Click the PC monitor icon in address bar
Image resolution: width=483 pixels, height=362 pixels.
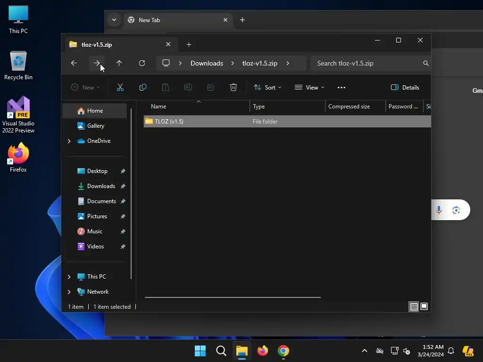(166, 63)
